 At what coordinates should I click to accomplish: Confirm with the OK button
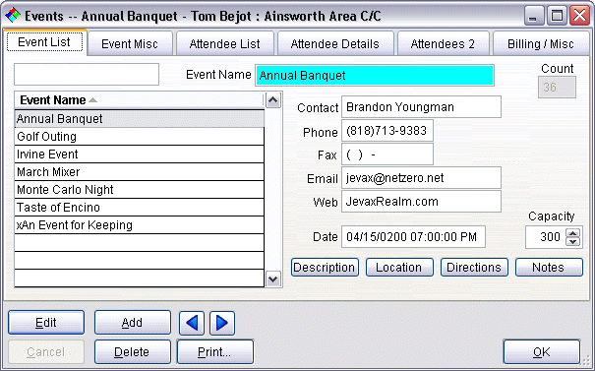(x=542, y=352)
